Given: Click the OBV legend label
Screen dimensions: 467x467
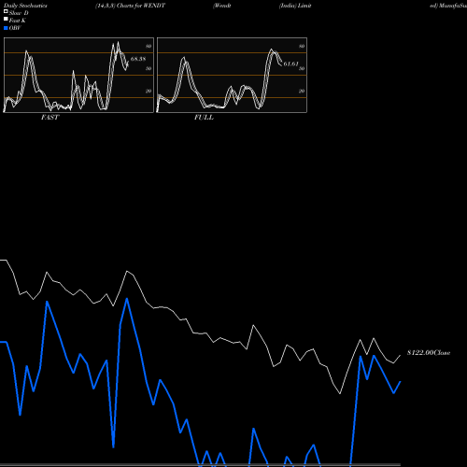Looking at the screenshot, I should coord(15,28).
